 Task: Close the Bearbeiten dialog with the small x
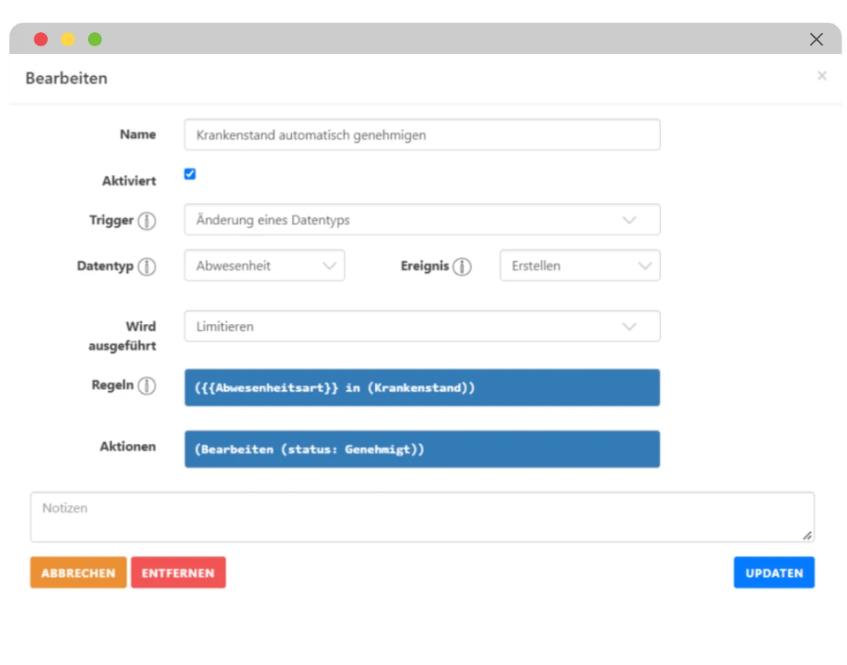tap(822, 76)
